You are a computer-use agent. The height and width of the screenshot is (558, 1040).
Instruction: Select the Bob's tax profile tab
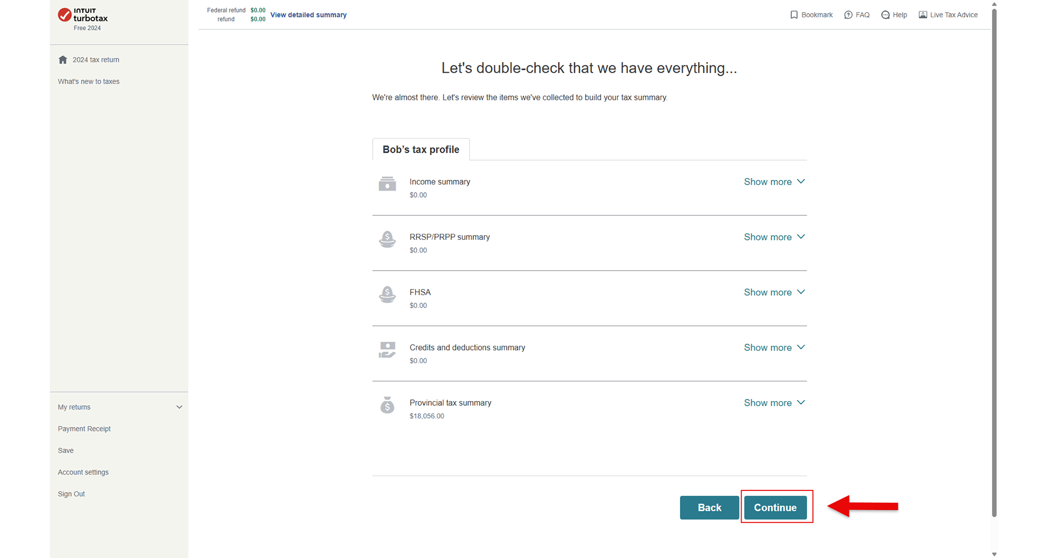pyautogui.click(x=421, y=149)
